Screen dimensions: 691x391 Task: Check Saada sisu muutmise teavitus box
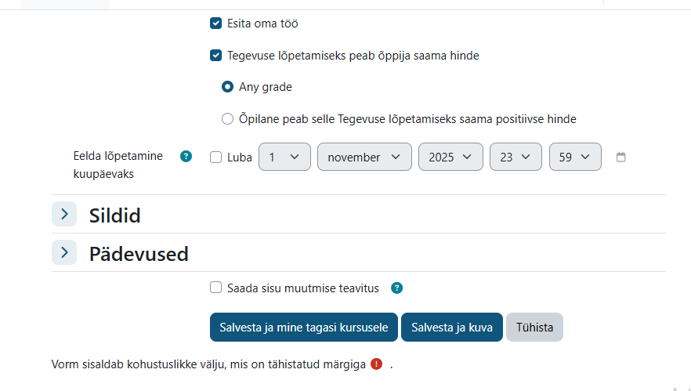216,288
